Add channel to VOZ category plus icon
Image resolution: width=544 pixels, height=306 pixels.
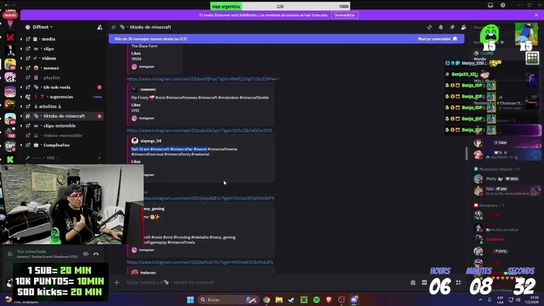(x=99, y=158)
